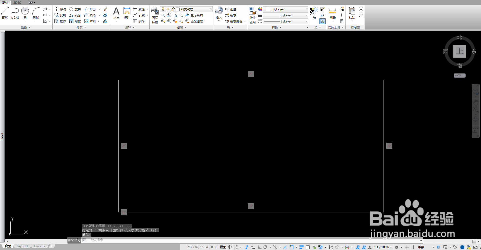Toggle snap mode in status bar
The width and height of the screenshot is (481, 250).
tap(236, 247)
